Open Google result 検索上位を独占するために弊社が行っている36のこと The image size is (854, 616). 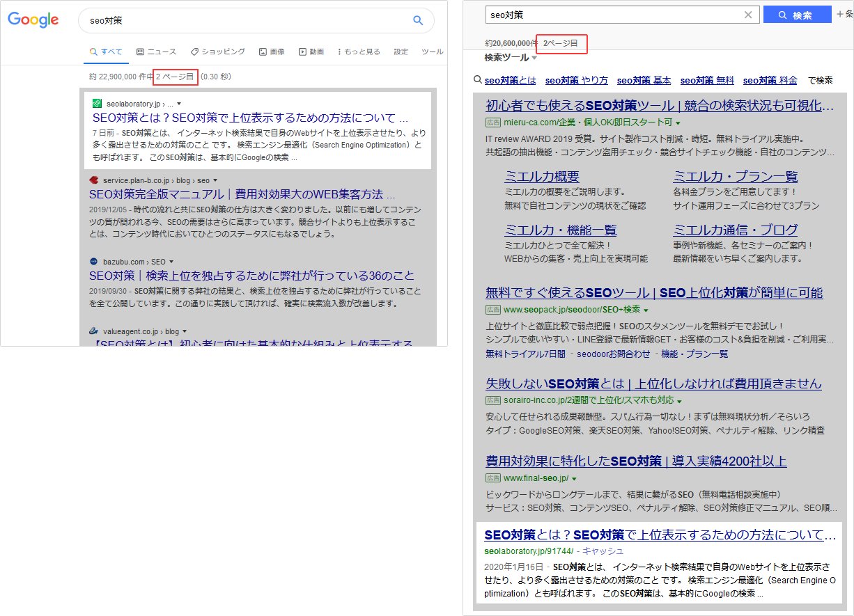point(252,276)
